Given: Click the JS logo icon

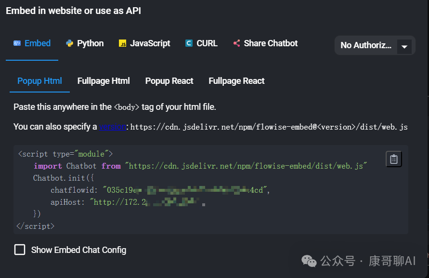Looking at the screenshot, I should (x=122, y=43).
